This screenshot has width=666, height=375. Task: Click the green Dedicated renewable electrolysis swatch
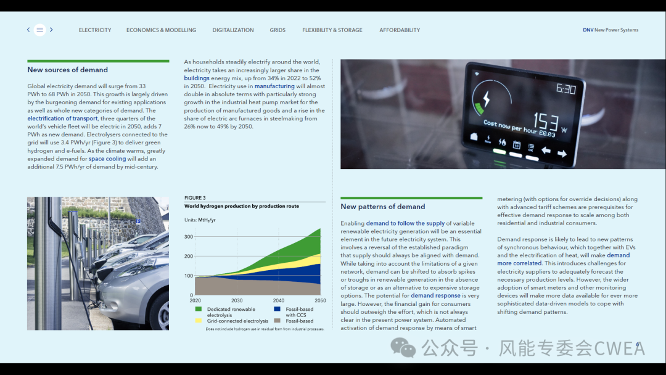point(199,309)
